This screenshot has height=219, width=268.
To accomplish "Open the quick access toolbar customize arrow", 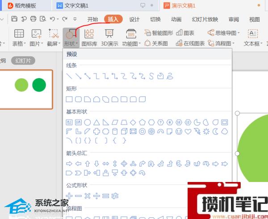I will (75, 19).
